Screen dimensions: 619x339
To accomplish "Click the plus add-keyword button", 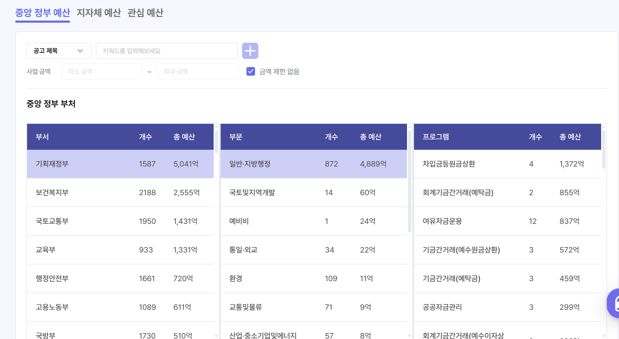I will point(250,51).
